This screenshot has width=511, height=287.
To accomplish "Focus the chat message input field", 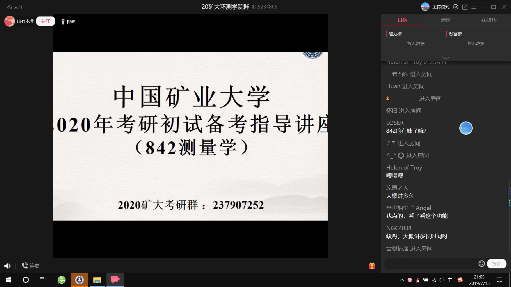I will pyautogui.click(x=431, y=264).
